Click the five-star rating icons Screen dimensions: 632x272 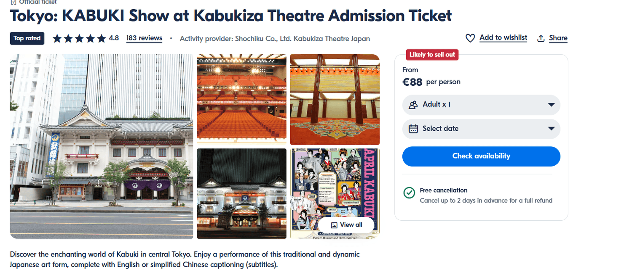79,39
